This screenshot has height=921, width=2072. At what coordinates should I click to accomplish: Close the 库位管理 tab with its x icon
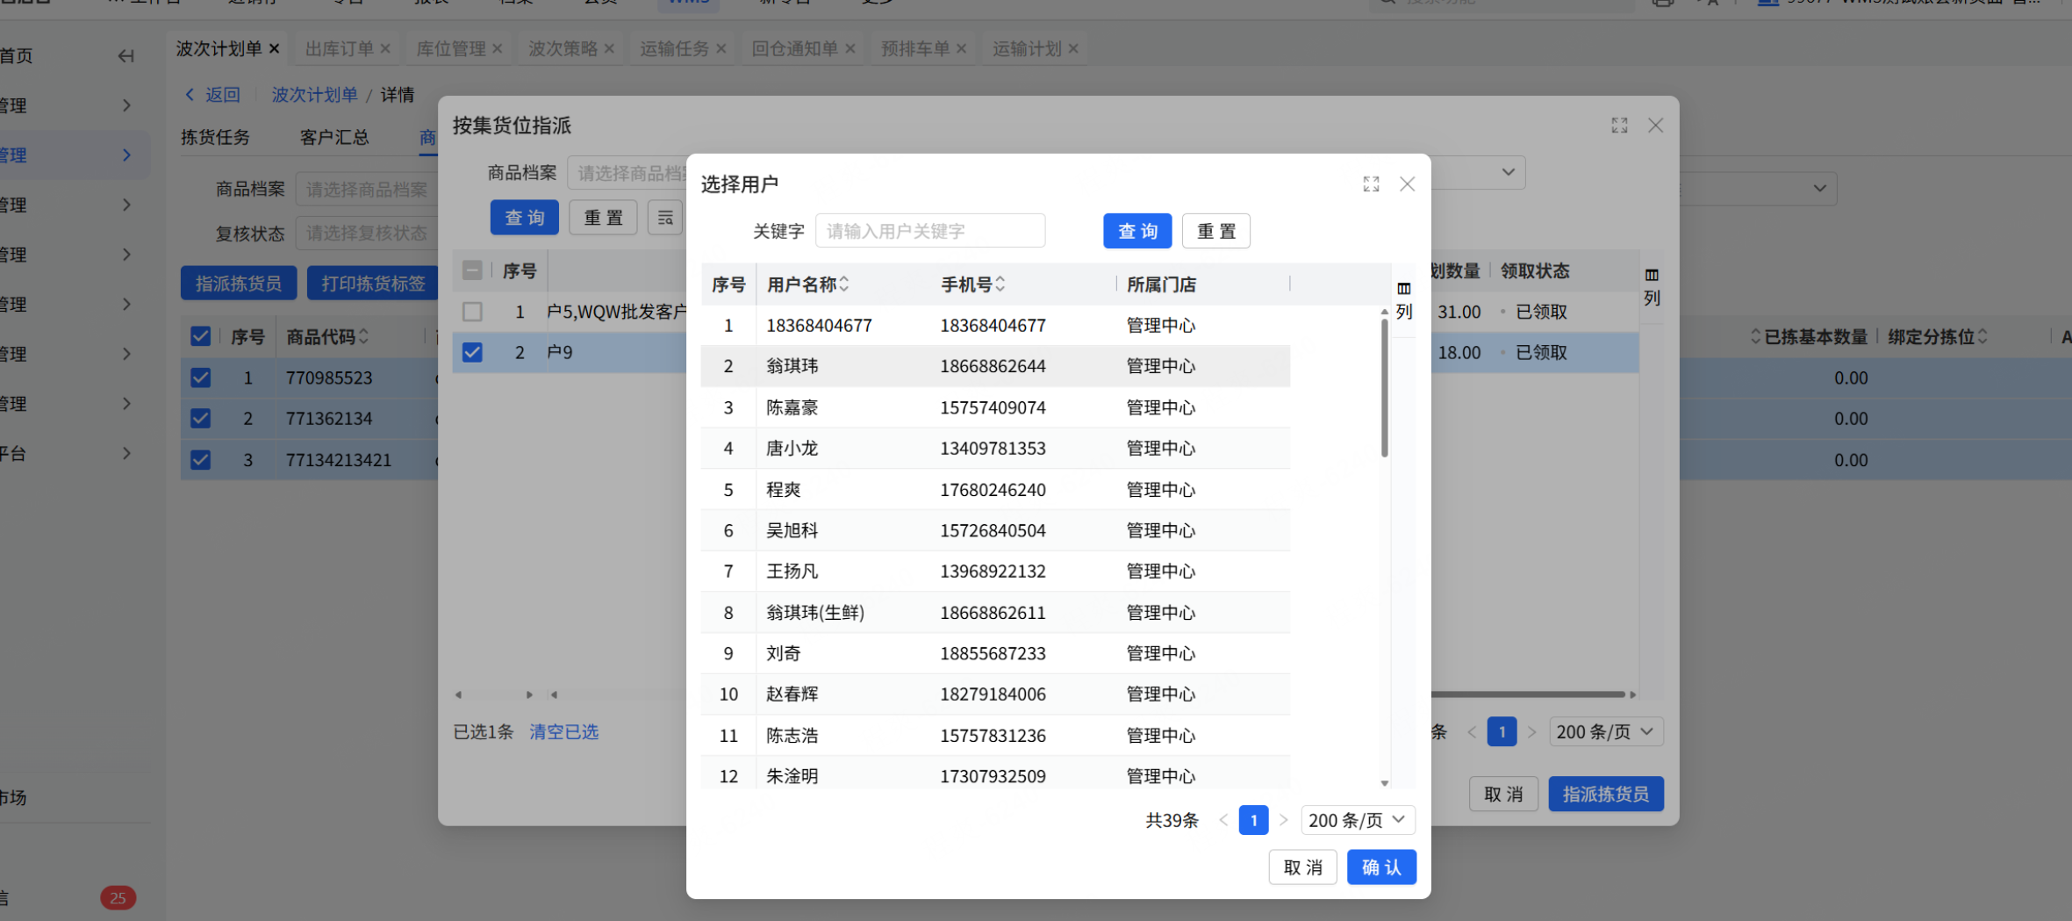pos(498,49)
